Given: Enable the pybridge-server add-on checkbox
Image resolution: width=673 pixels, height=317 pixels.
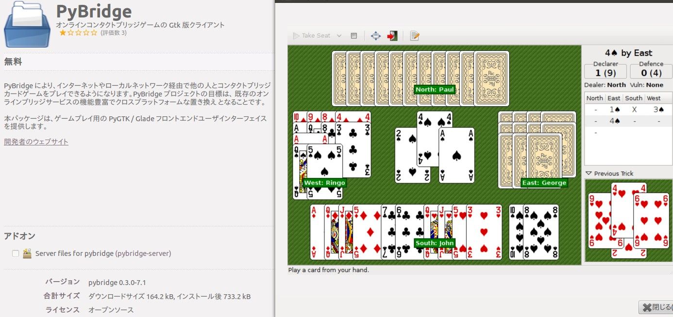Looking at the screenshot, I should (x=16, y=254).
